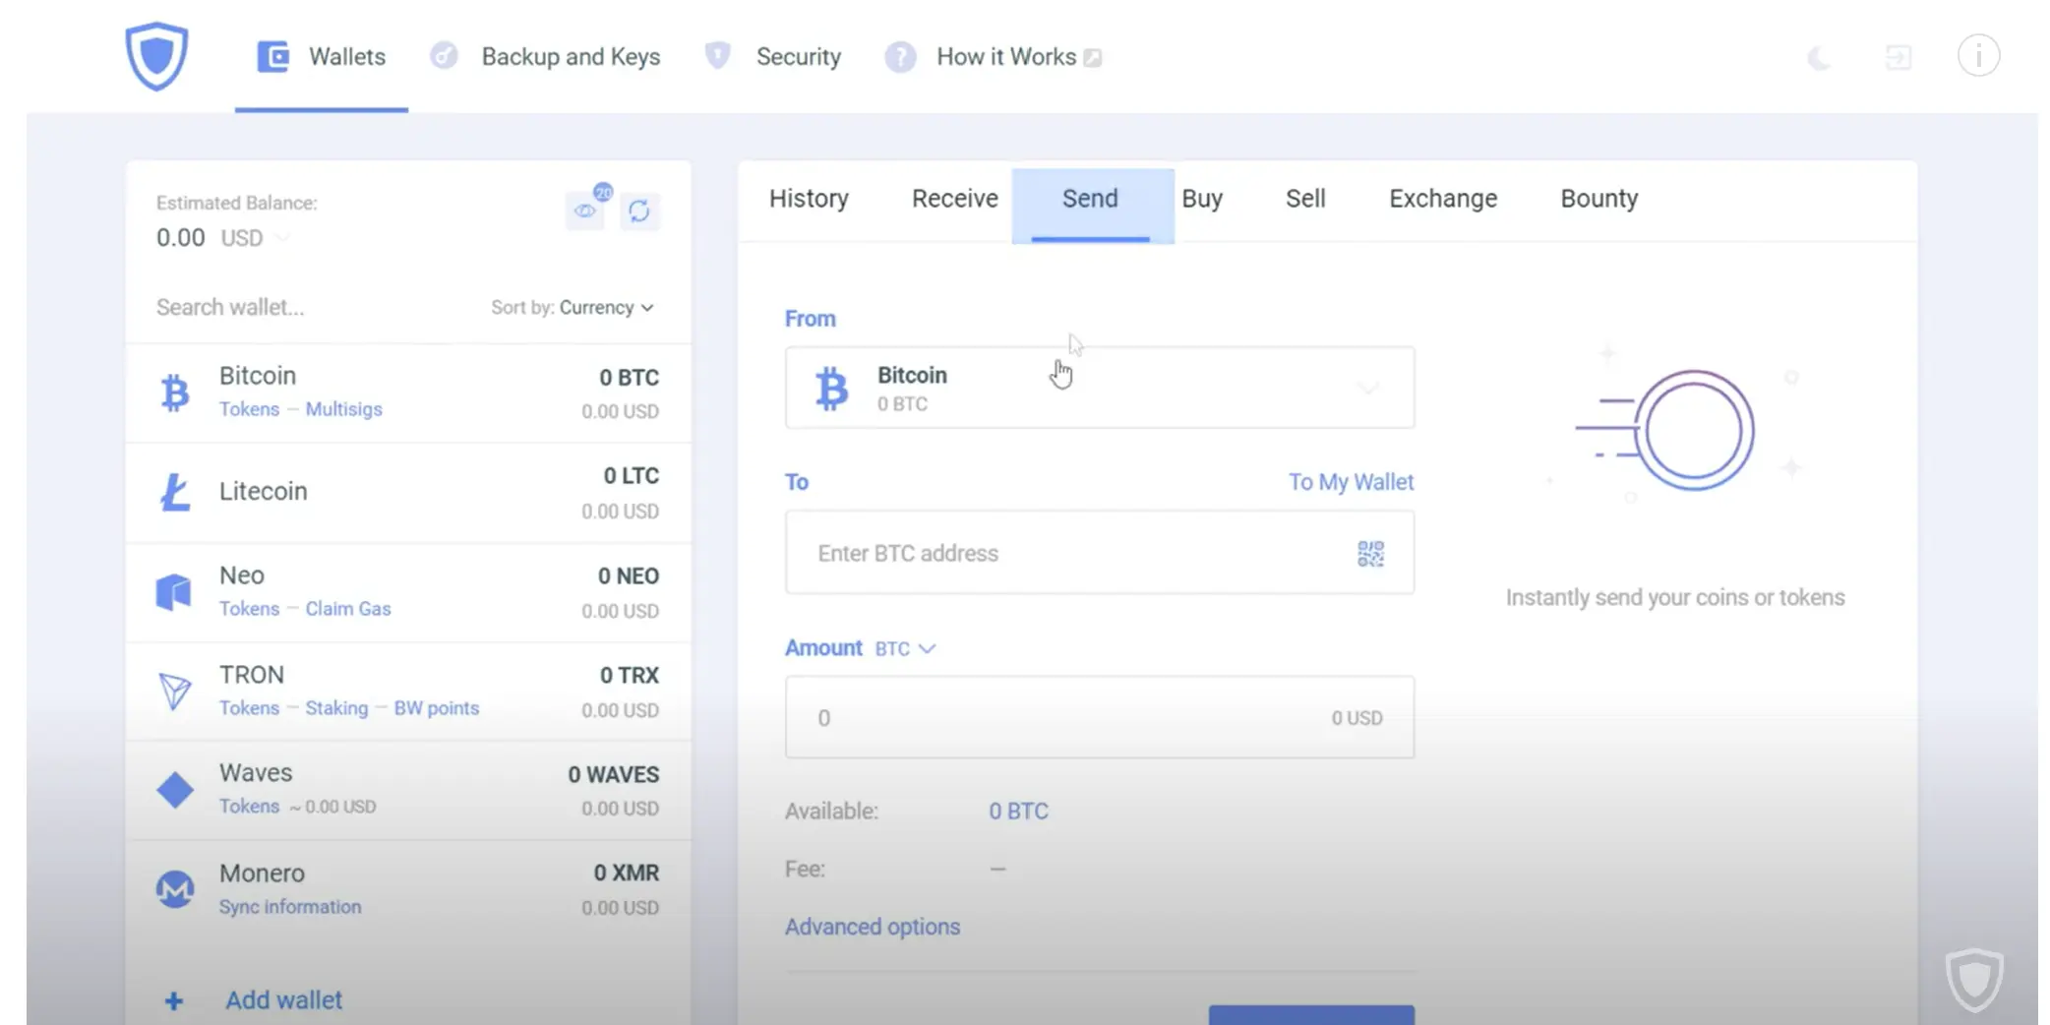2050x1025 pixels.
Task: Select the Monero wallet icon
Action: 175,889
